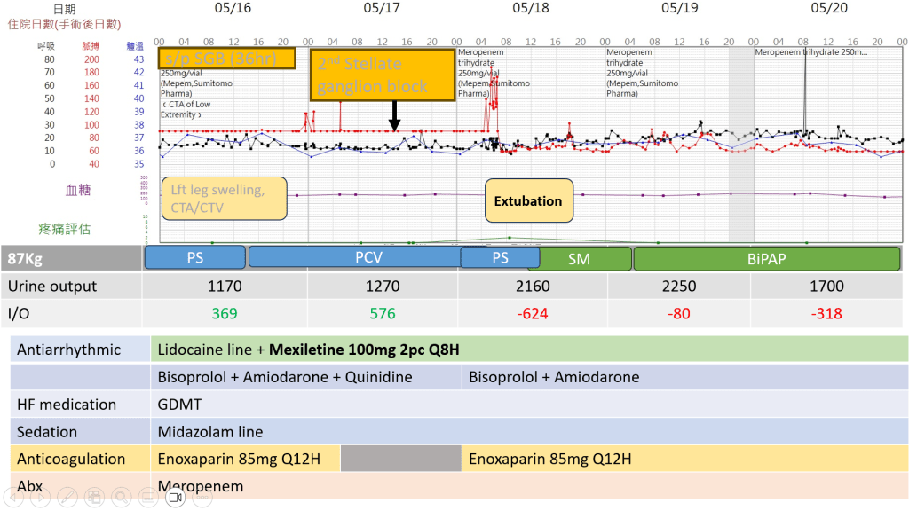
Task: Open the see all slides grid
Action: [93, 498]
